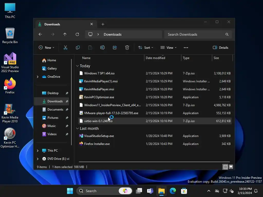Expand DVD Drive (E:) tree node
This screenshot has width=263, height=197.
tap(37, 159)
